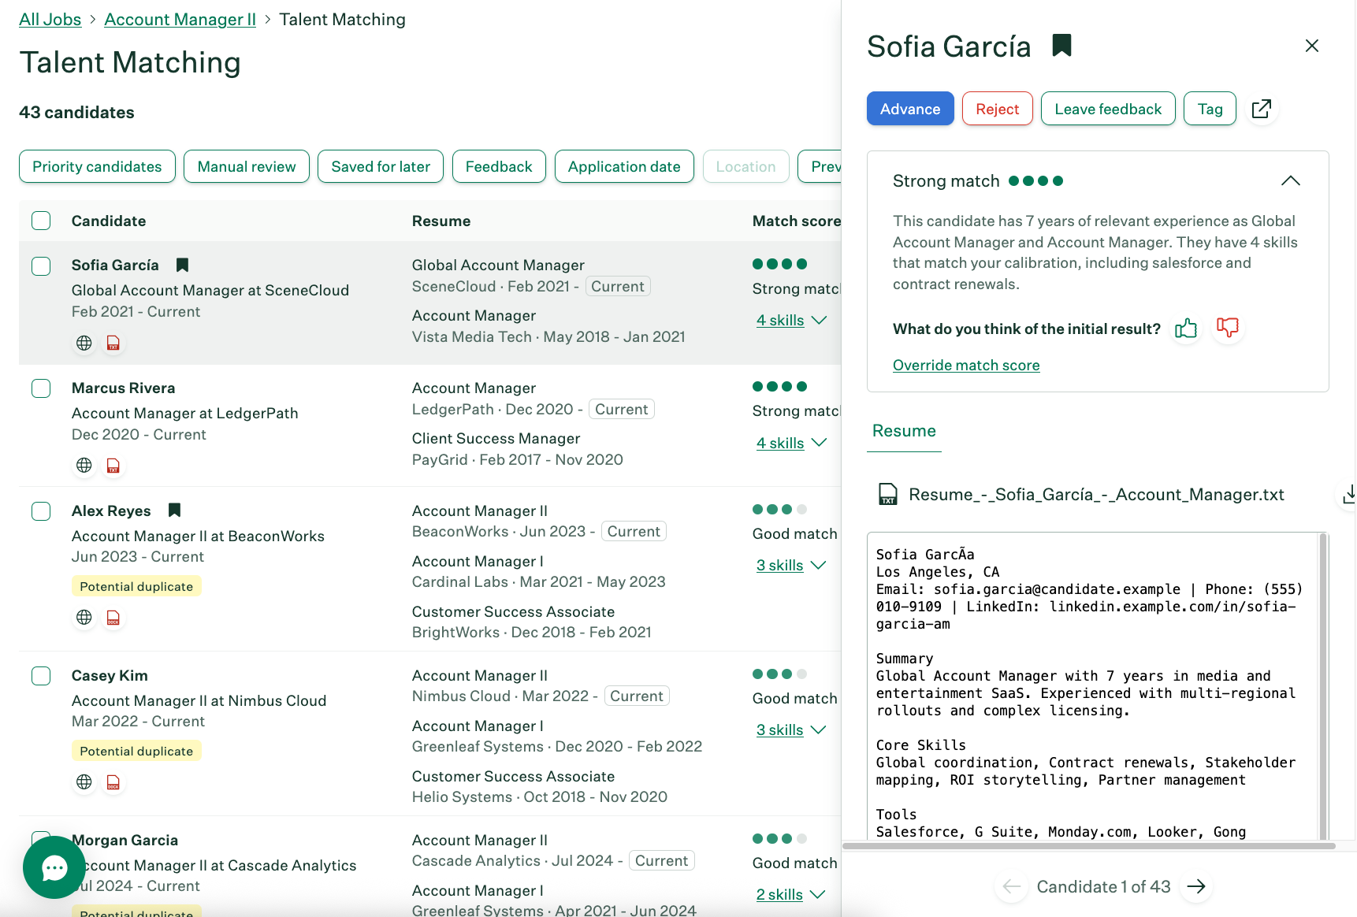Select the Marcus Rivera checkbox
Screen dimensions: 1357x917
[x=41, y=388]
